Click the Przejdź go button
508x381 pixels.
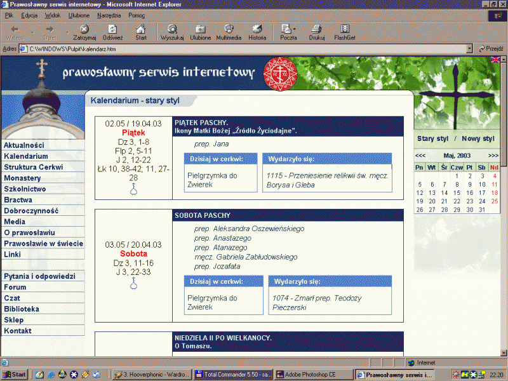491,49
